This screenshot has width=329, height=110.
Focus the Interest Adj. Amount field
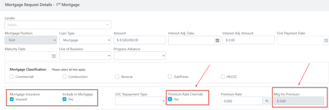pos(248,40)
